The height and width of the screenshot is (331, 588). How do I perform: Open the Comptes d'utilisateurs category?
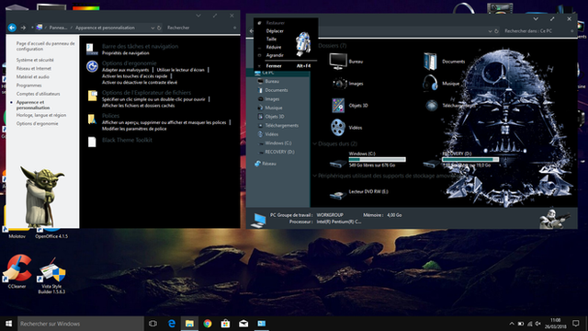38,94
